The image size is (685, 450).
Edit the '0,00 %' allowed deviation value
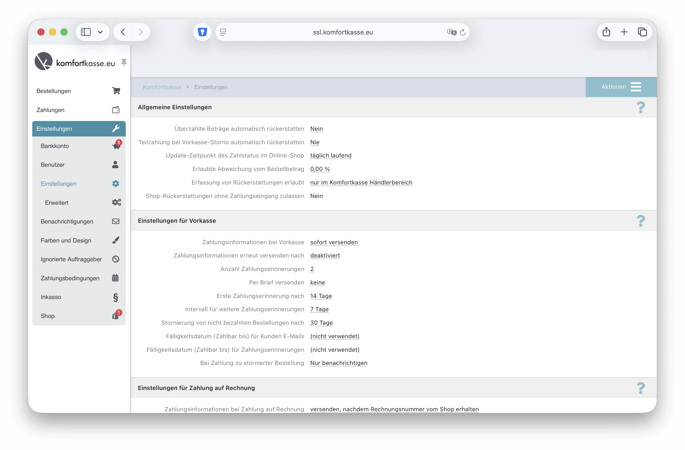(320, 169)
